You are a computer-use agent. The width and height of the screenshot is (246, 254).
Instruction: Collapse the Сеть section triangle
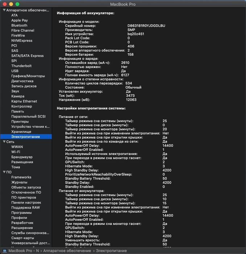[x=4, y=142]
